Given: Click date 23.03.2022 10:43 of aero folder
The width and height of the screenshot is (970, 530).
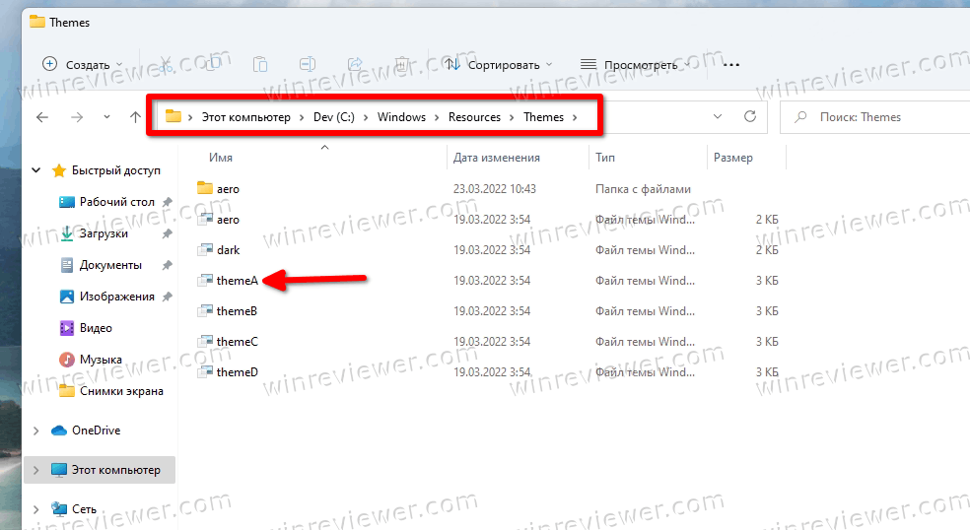Looking at the screenshot, I should coord(494,188).
